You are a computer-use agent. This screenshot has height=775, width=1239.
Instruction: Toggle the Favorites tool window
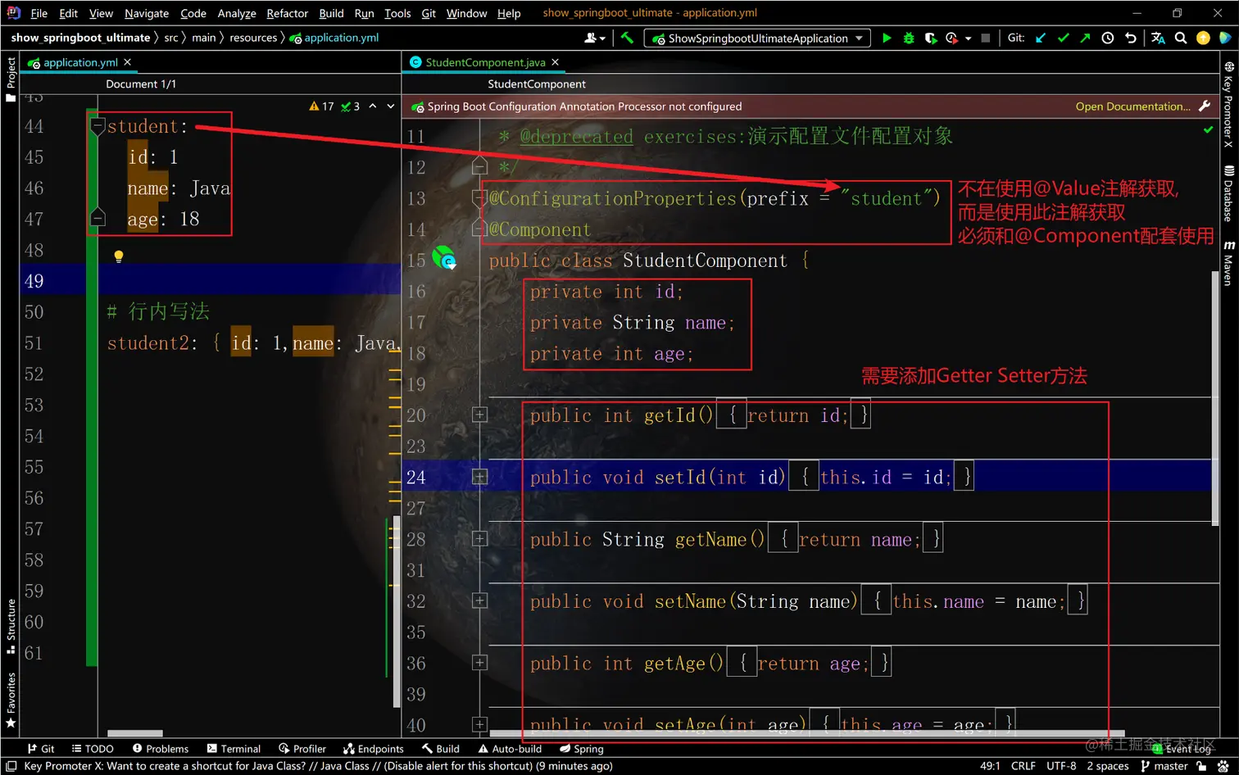point(11,700)
